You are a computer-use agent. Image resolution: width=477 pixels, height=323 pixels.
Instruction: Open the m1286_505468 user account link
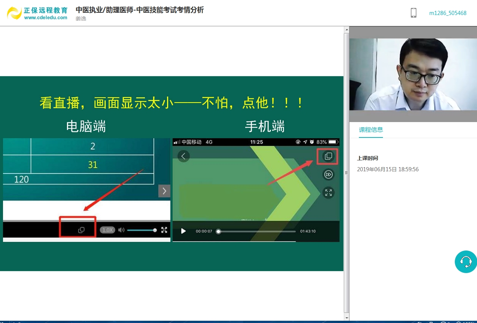point(448,13)
